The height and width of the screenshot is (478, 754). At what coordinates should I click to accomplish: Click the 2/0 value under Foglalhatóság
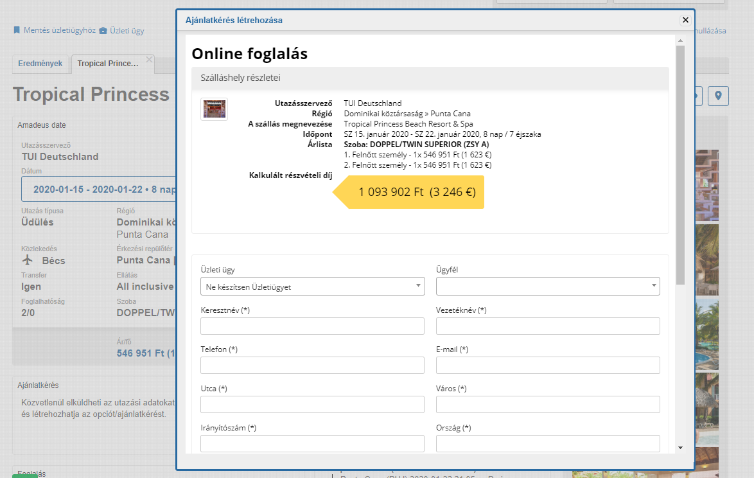[x=28, y=313]
